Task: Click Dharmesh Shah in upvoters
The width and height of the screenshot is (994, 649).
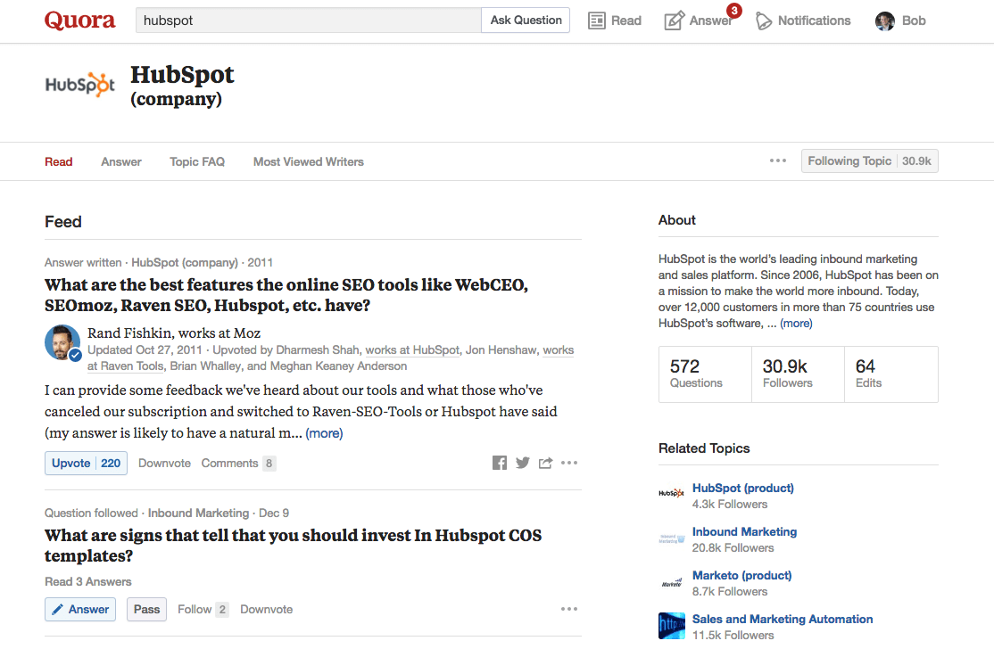Action: pos(318,349)
